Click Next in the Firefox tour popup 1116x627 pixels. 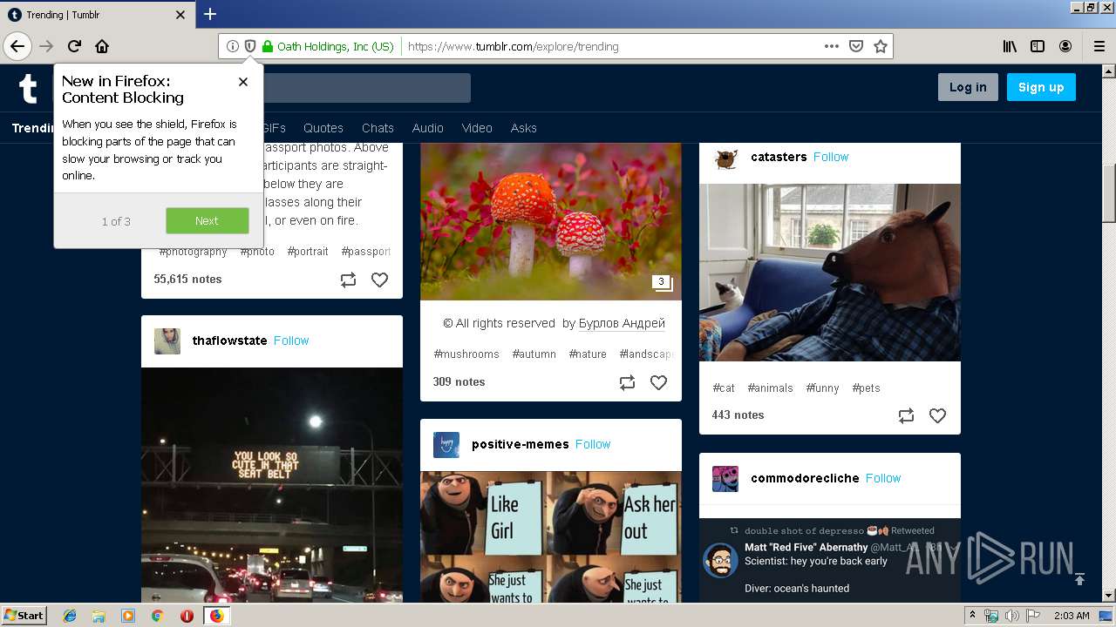[x=208, y=221]
